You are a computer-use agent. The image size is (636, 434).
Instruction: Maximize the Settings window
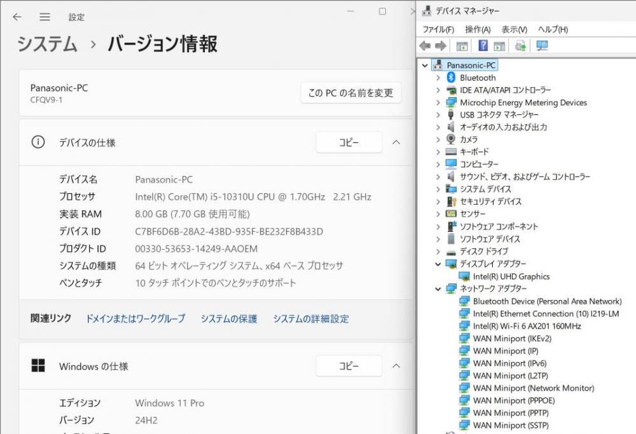[x=382, y=11]
